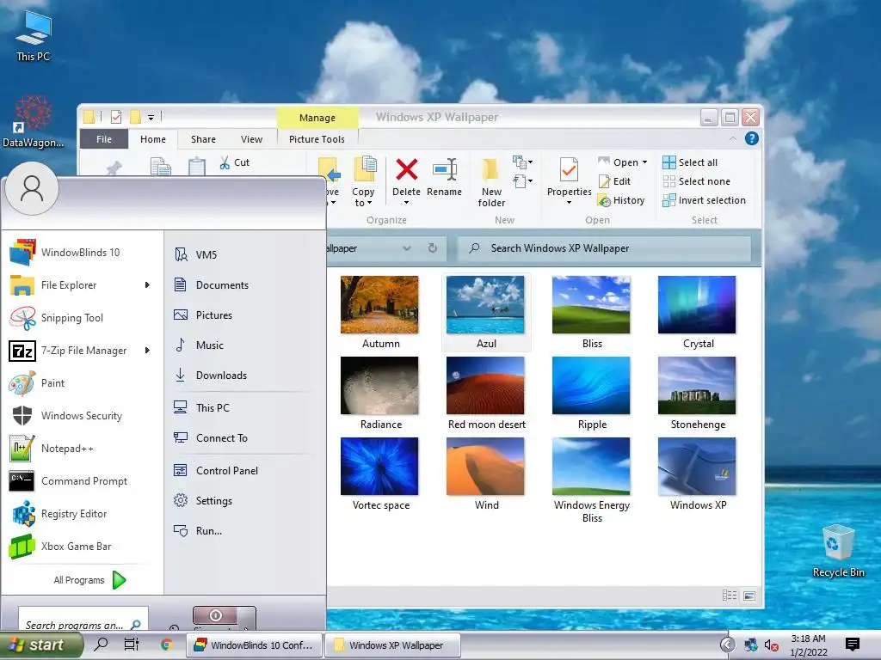
Task: Click the muted volume tray icon
Action: pyautogui.click(x=772, y=645)
